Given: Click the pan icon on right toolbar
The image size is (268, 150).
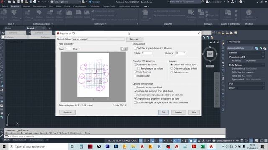Looking at the screenshot, I should pyautogui.click(x=223, y=63).
